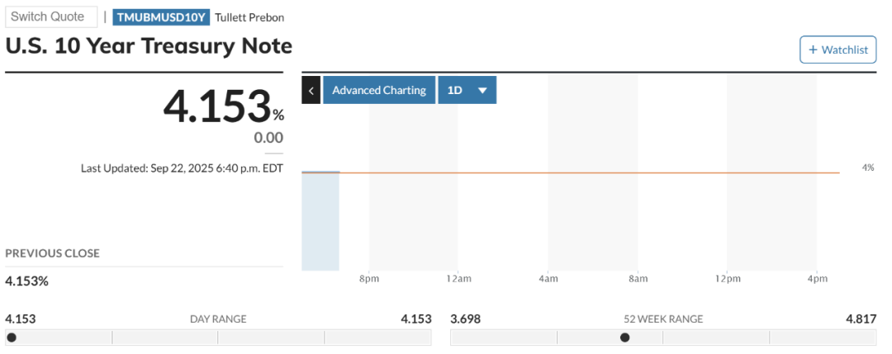Viewport: 892px width, 354px height.
Task: Click the 12pm chart axis label
Action: point(728,279)
